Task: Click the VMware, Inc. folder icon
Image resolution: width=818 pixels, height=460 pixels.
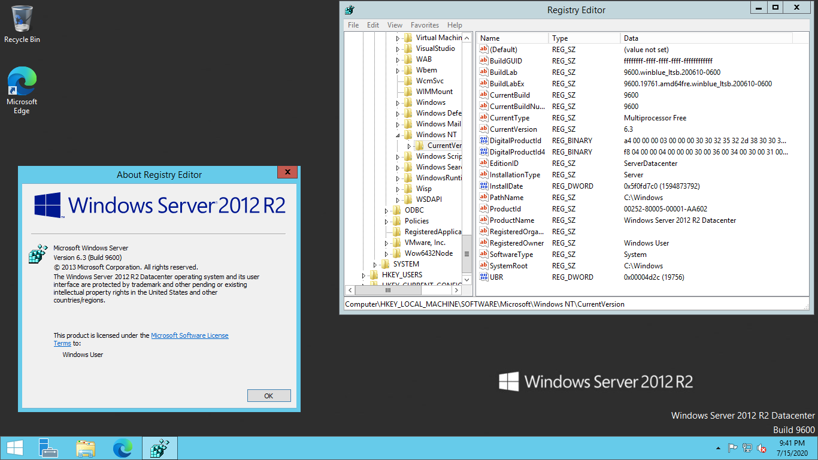Action: [x=397, y=243]
